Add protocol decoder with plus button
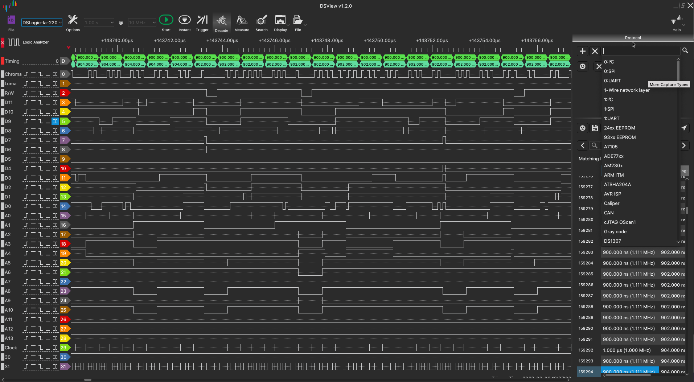The height and width of the screenshot is (382, 694). tap(582, 51)
